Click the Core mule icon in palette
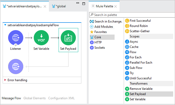 [x=92, y=37]
